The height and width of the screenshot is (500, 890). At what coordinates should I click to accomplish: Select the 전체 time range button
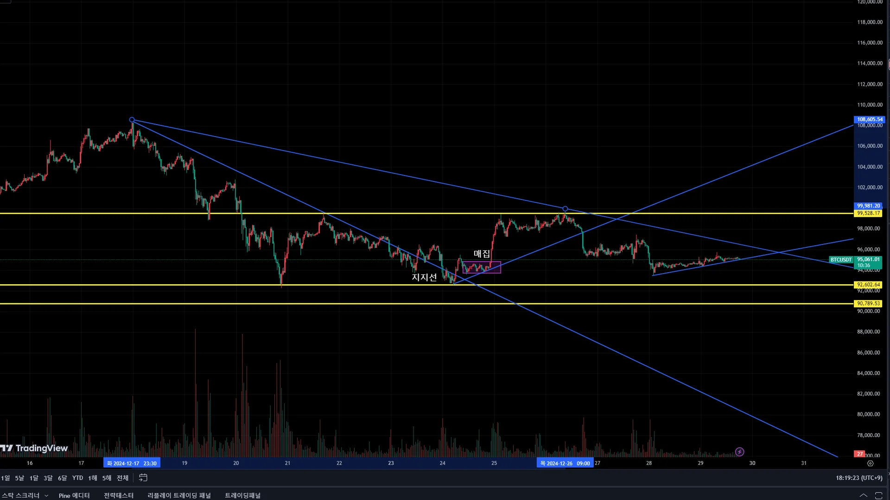click(122, 478)
